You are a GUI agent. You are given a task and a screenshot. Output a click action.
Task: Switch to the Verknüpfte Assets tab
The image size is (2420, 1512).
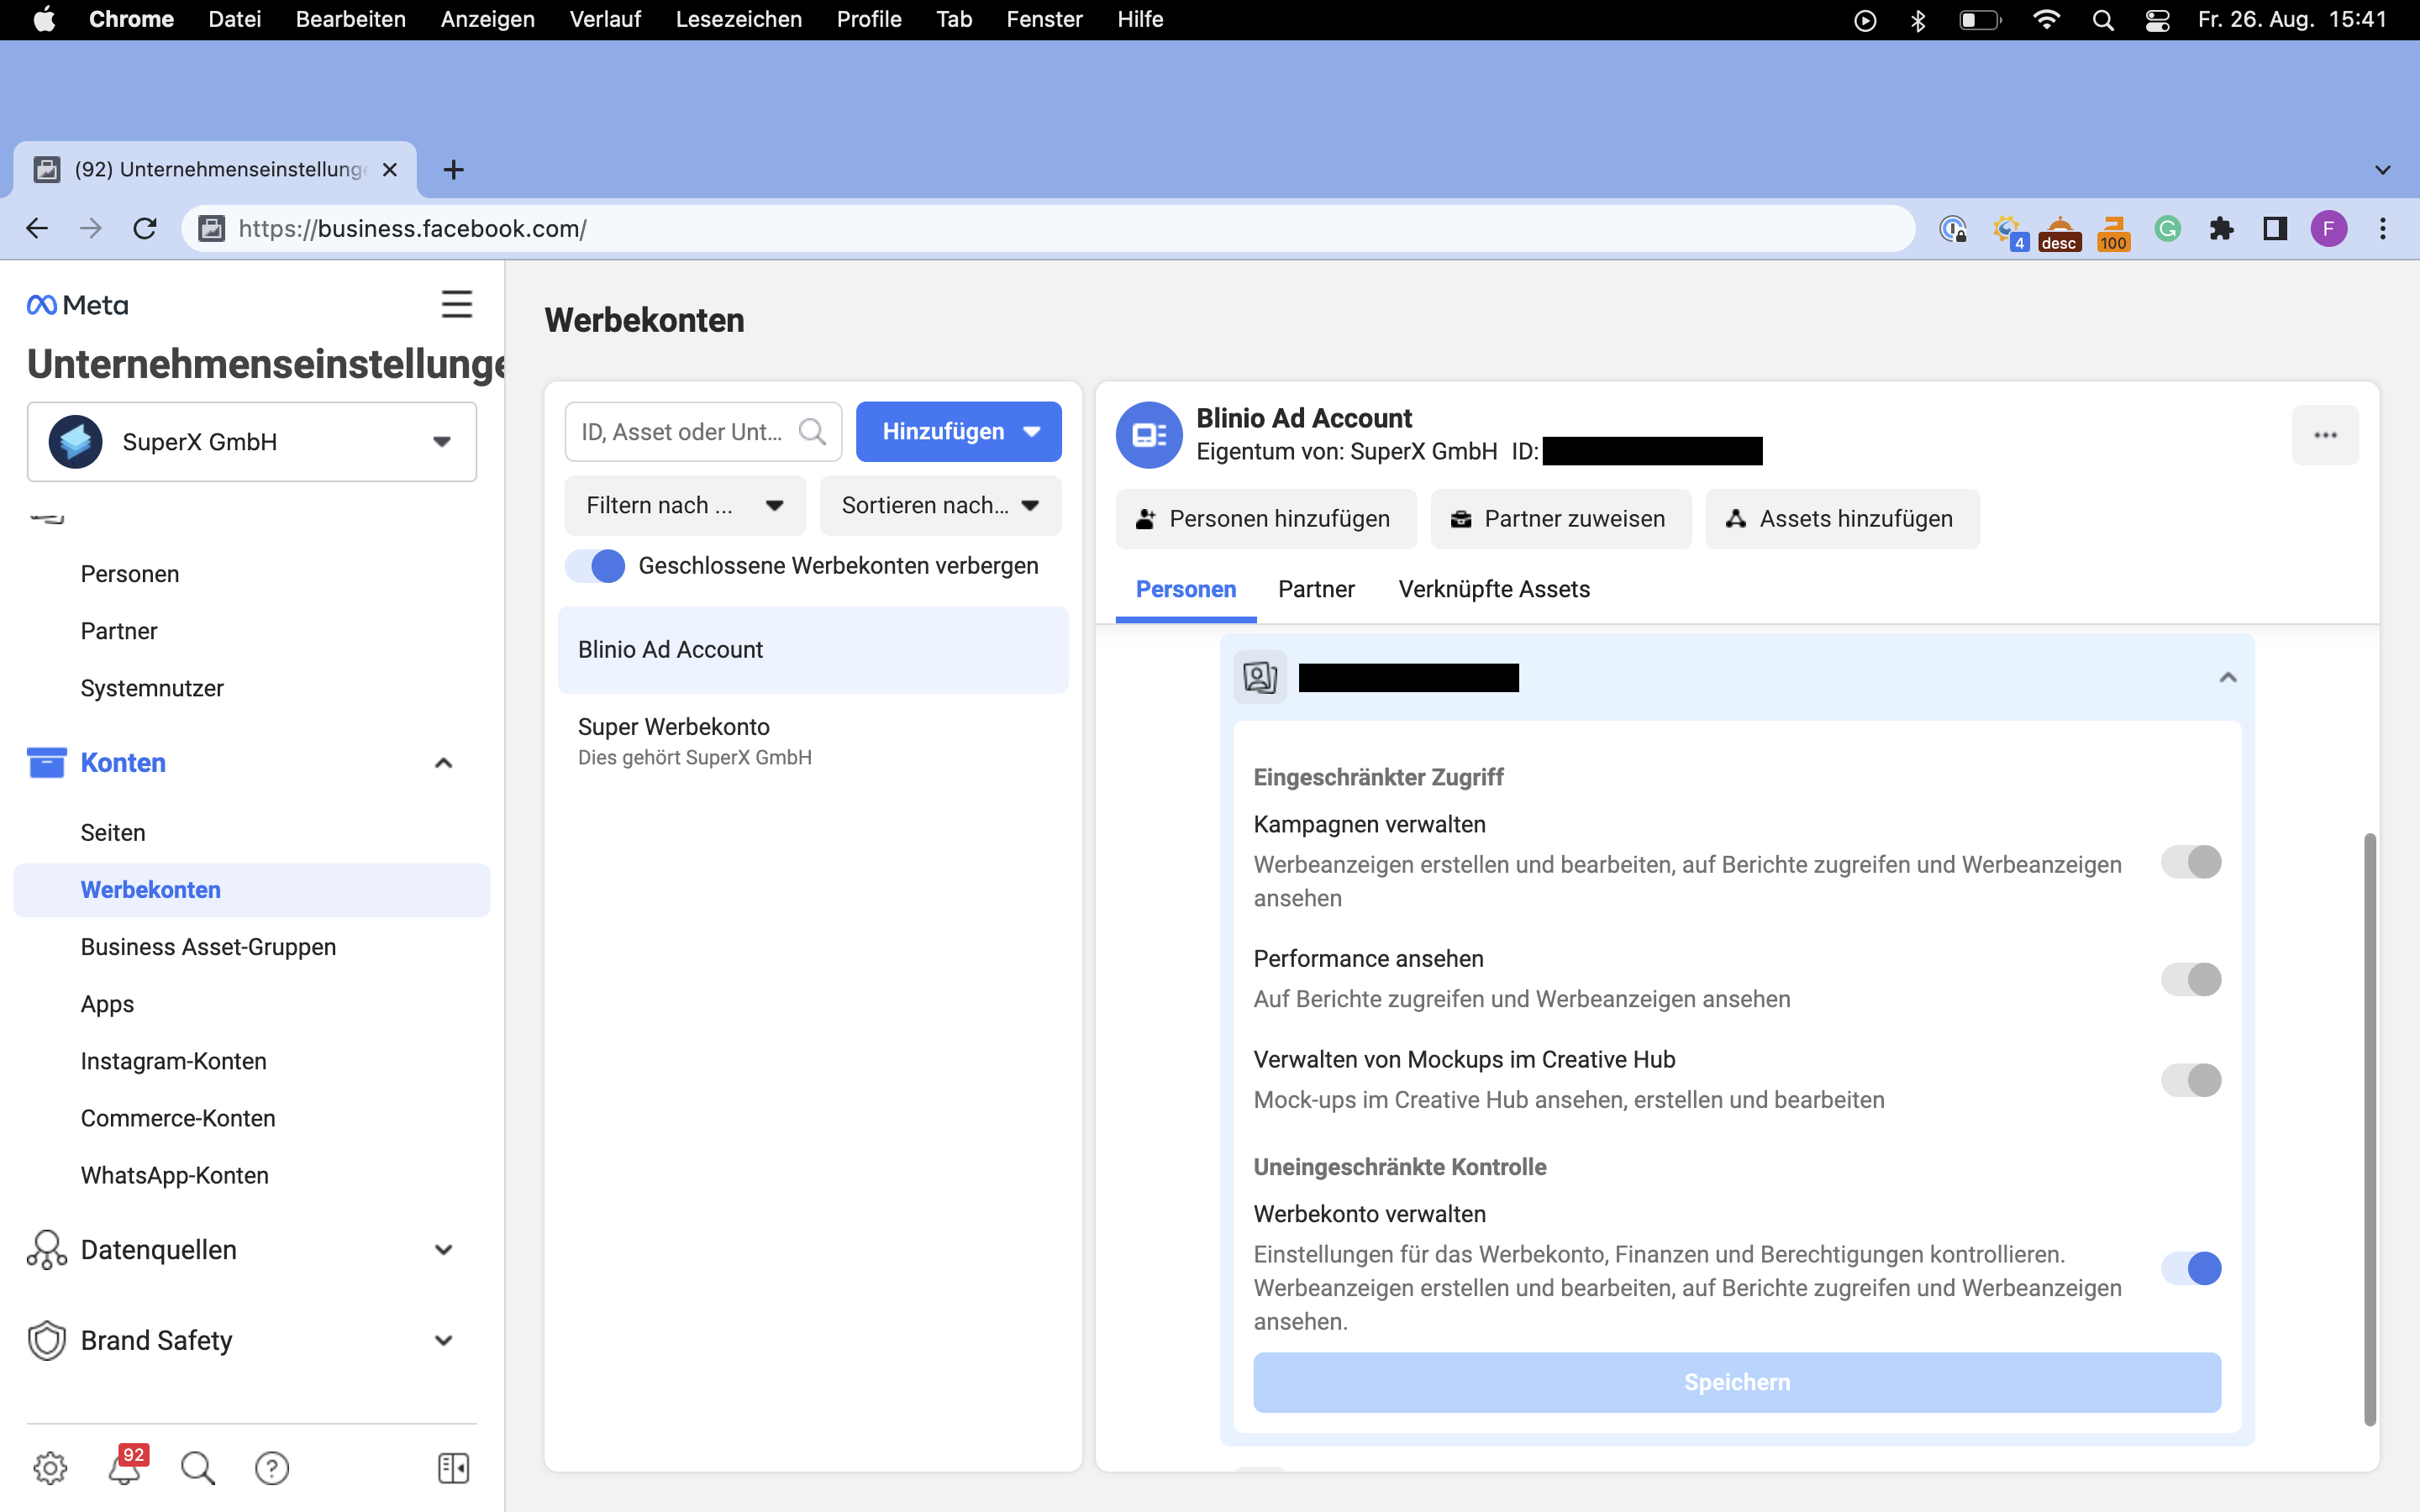pos(1493,589)
